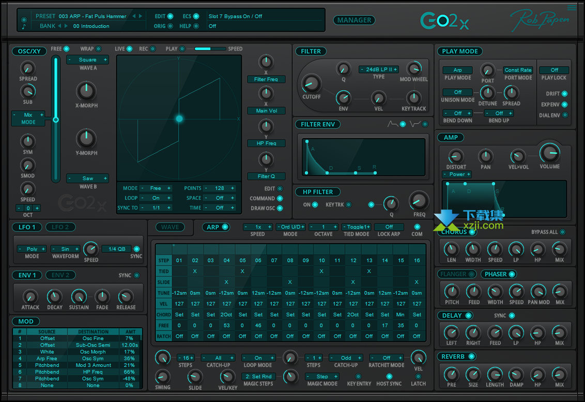The height and width of the screenshot is (402, 585).
Task: Toggle the HP FILTER ON switch
Action: tap(315, 204)
